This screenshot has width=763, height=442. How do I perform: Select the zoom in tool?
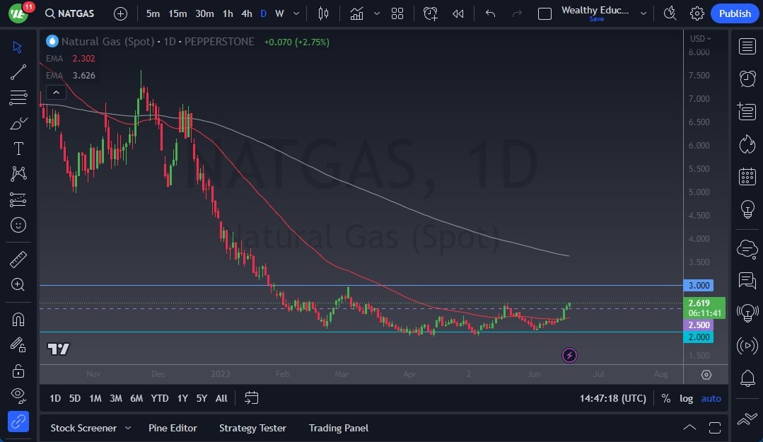(18, 284)
